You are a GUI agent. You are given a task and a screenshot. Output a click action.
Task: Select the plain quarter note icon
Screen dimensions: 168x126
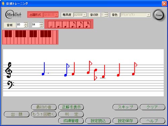click(x=66, y=24)
